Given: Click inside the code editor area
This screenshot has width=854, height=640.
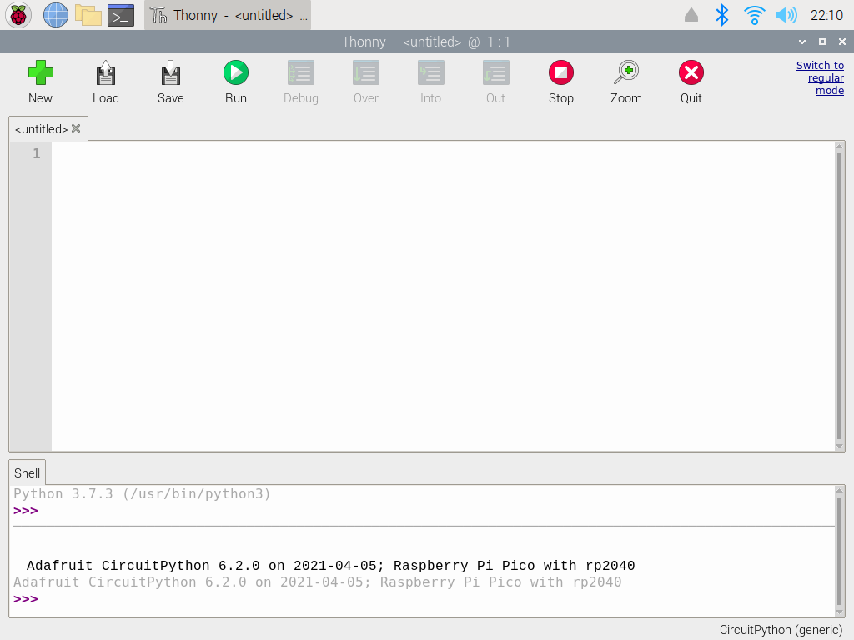Looking at the screenshot, I should pyautogui.click(x=444, y=296).
